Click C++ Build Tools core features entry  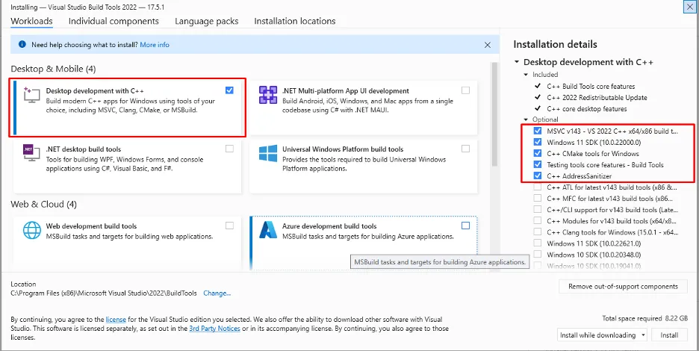591,86
